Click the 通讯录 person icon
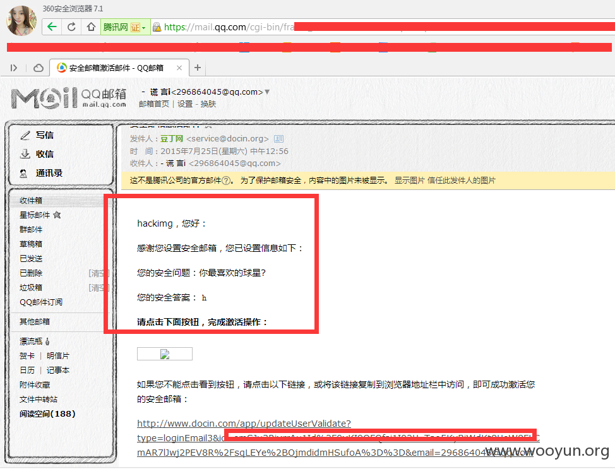 coord(23,173)
